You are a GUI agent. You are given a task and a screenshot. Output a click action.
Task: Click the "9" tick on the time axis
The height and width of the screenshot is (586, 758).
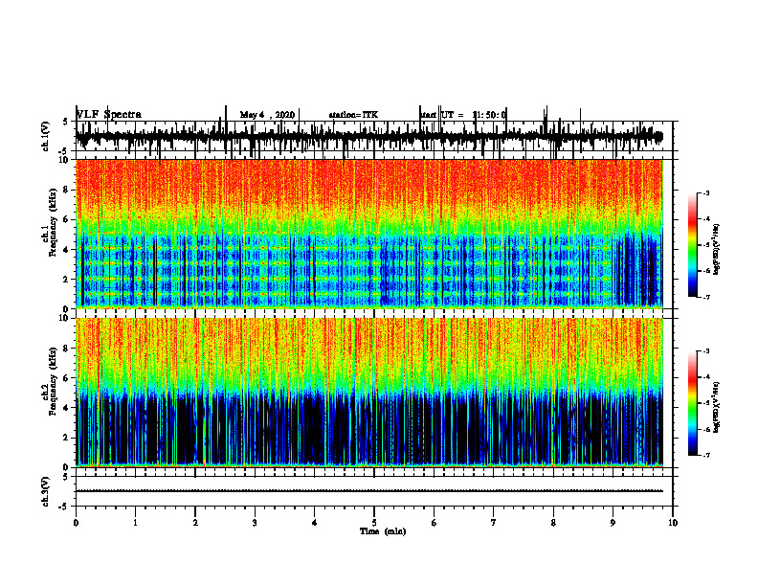coord(613,523)
